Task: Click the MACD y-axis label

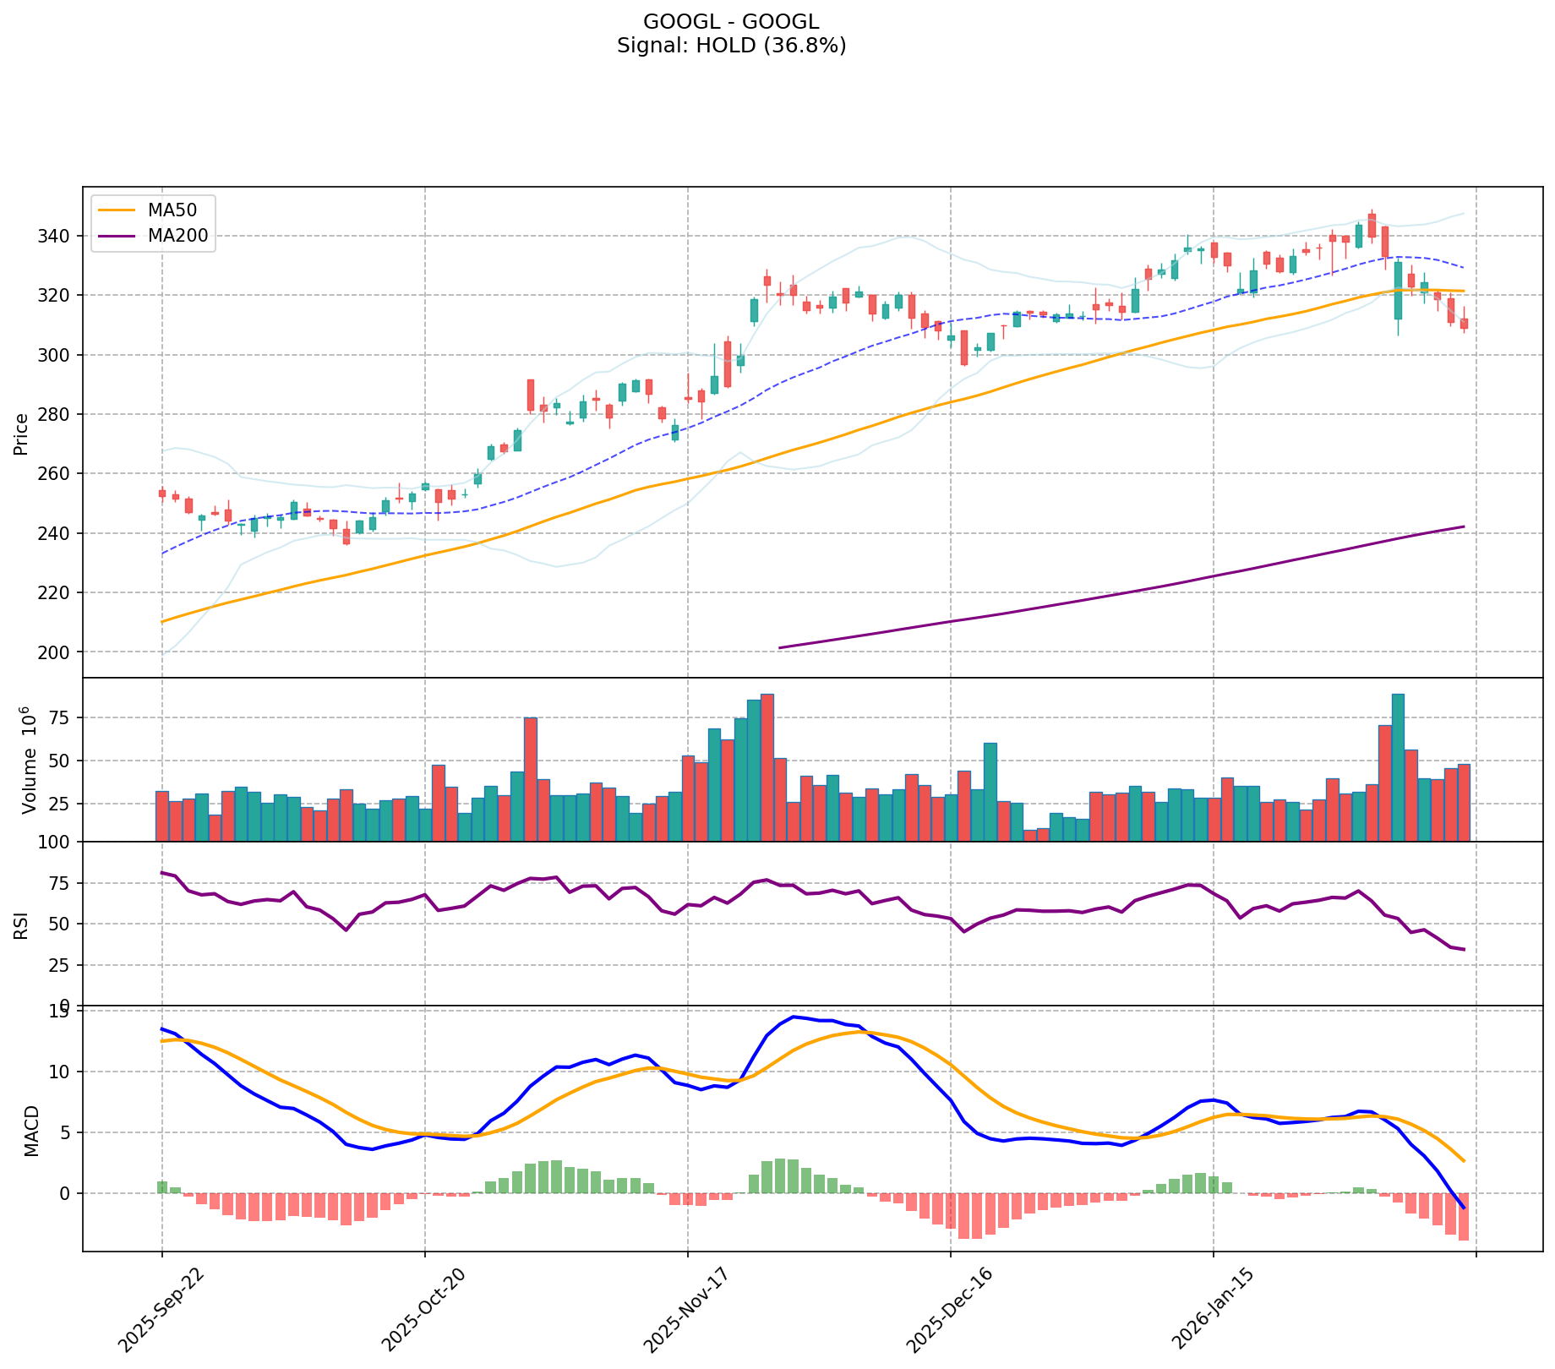Action: click(30, 1130)
